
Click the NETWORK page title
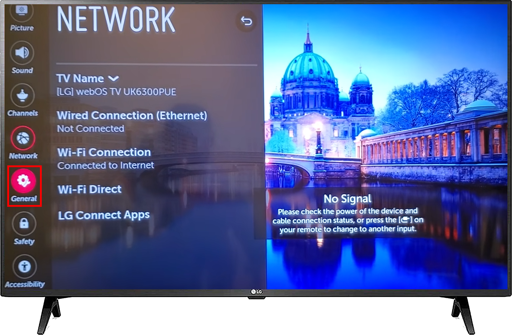click(x=116, y=19)
